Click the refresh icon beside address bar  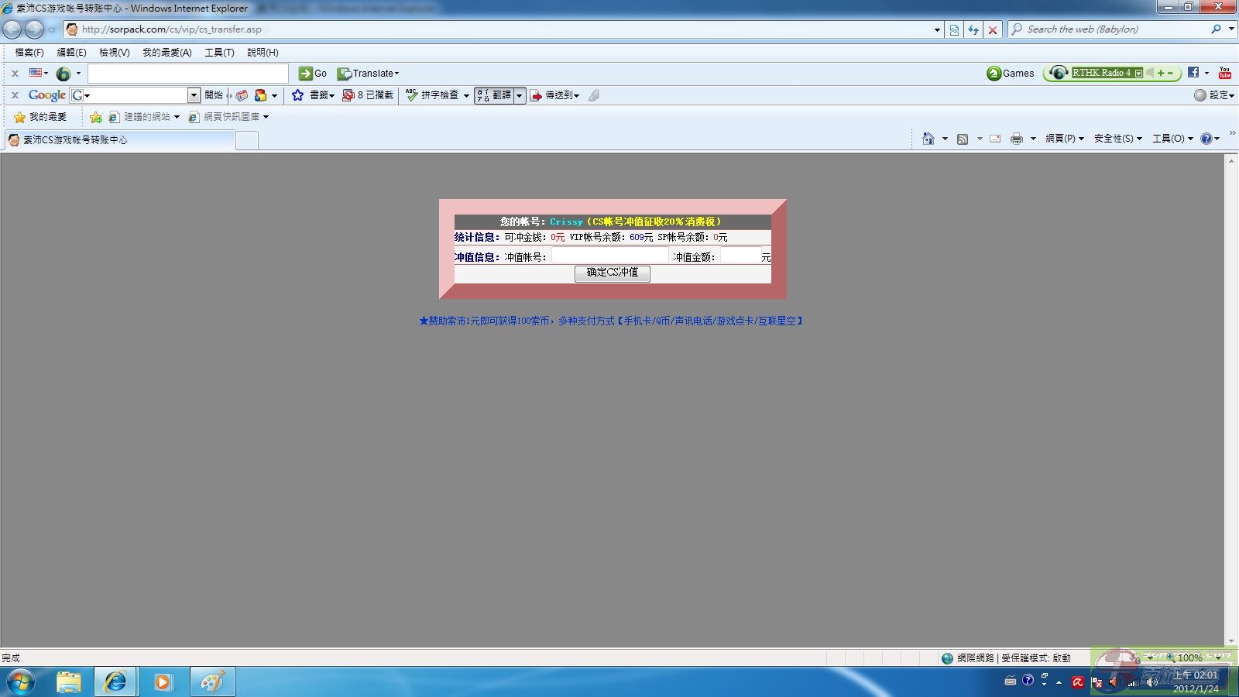point(973,29)
